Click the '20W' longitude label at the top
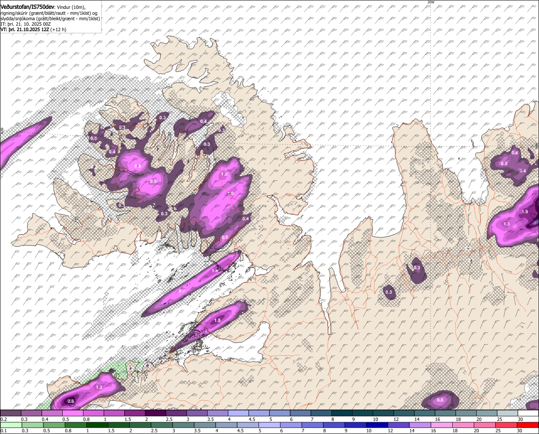This screenshot has height=434, width=539. click(x=430, y=2)
